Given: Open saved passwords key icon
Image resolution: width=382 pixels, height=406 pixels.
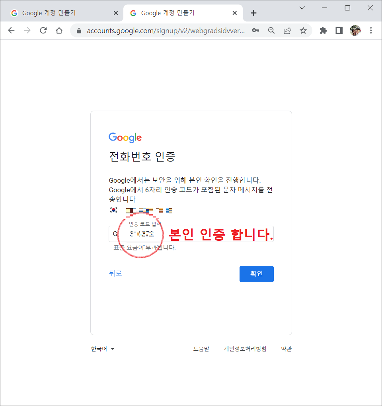Looking at the screenshot, I should pyautogui.click(x=255, y=31).
